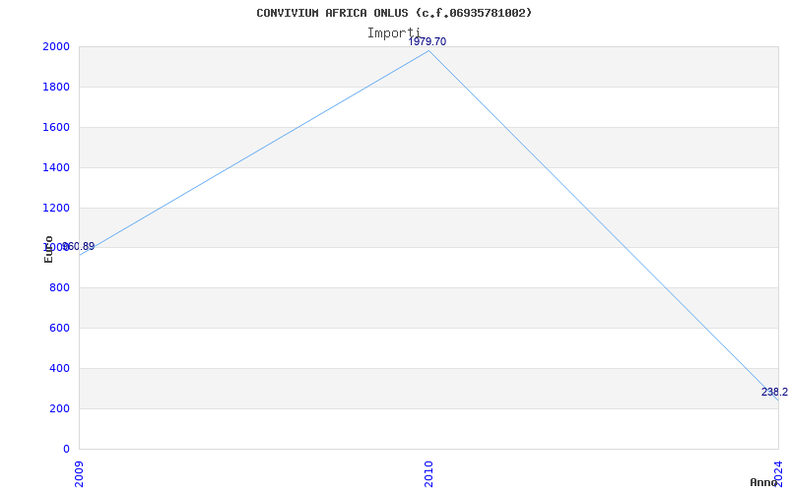788x492 pixels.
Task: Select the 2009 x-axis year label
Action: [x=79, y=473]
